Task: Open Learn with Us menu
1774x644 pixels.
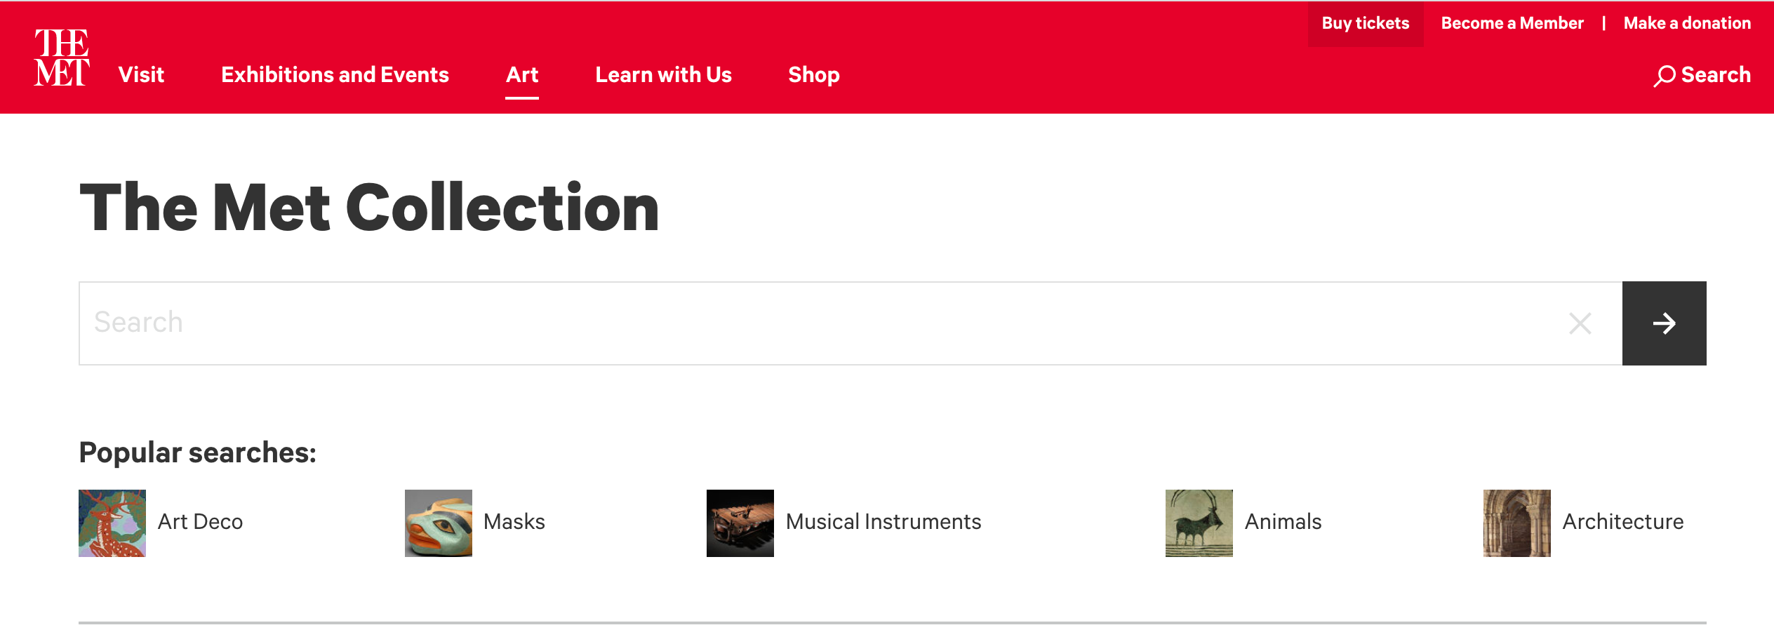Action: click(664, 75)
